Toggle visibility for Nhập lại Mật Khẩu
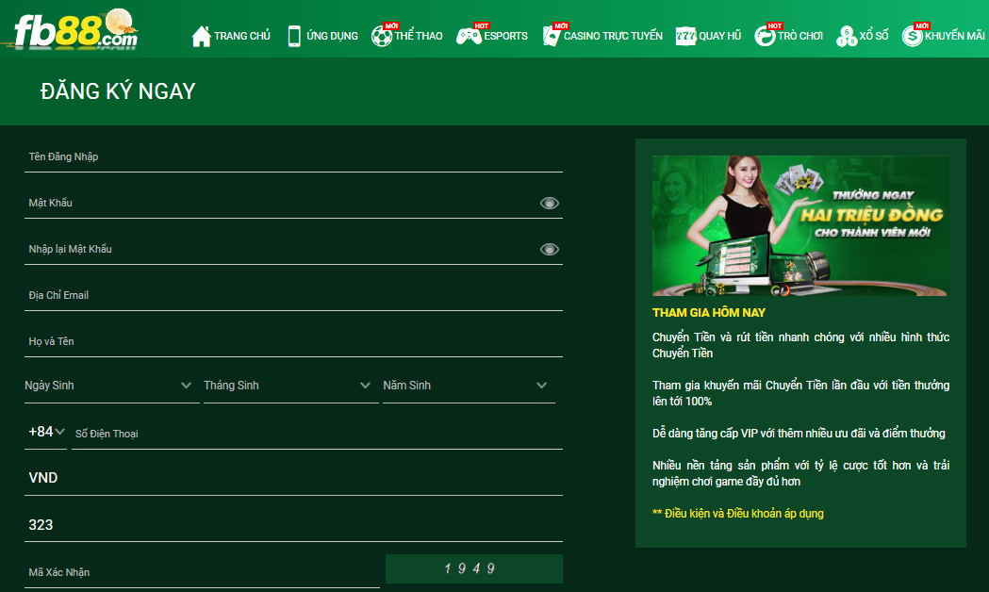The image size is (989, 592). [x=550, y=249]
